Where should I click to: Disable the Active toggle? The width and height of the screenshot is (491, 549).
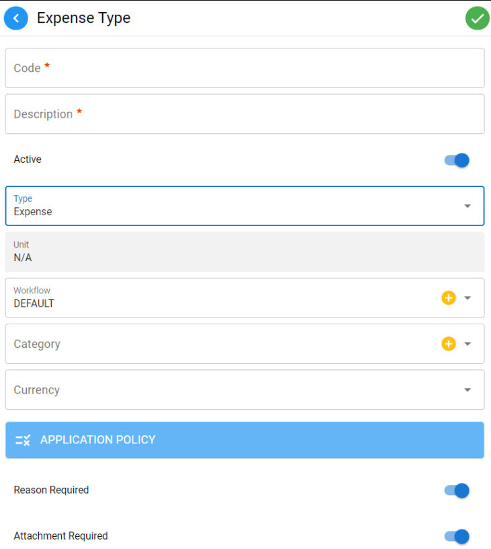pos(456,160)
